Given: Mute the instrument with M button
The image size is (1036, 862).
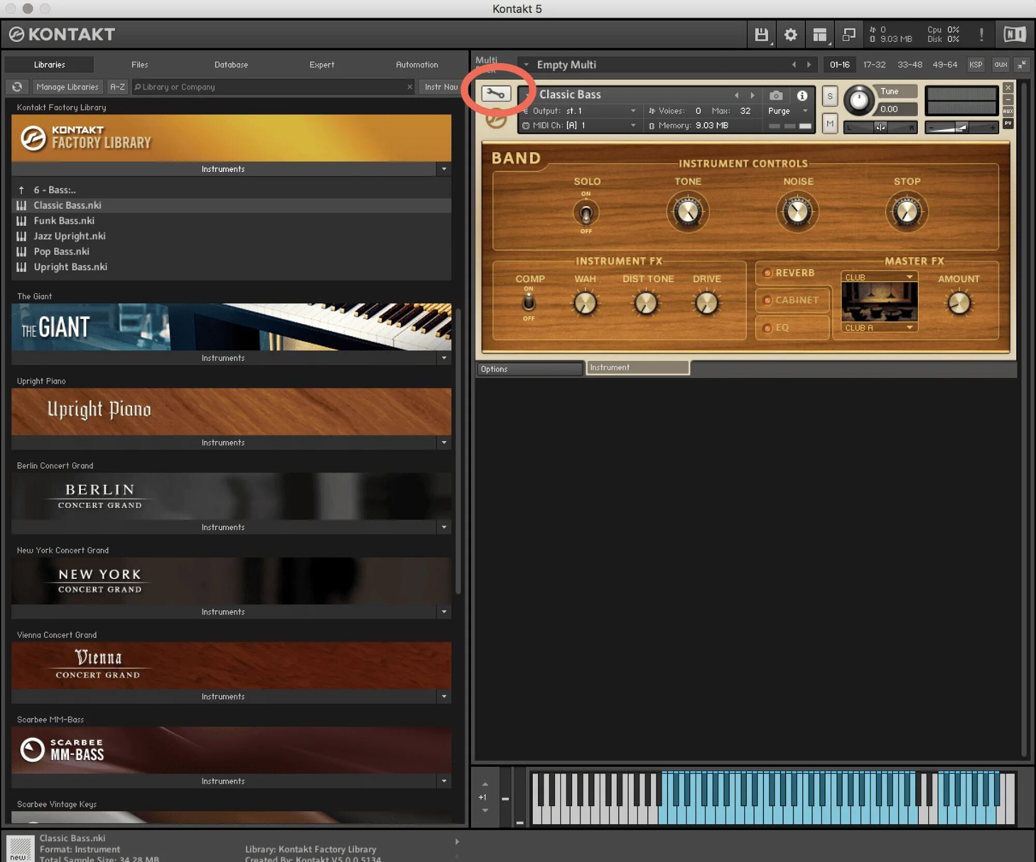Looking at the screenshot, I should click(x=830, y=123).
